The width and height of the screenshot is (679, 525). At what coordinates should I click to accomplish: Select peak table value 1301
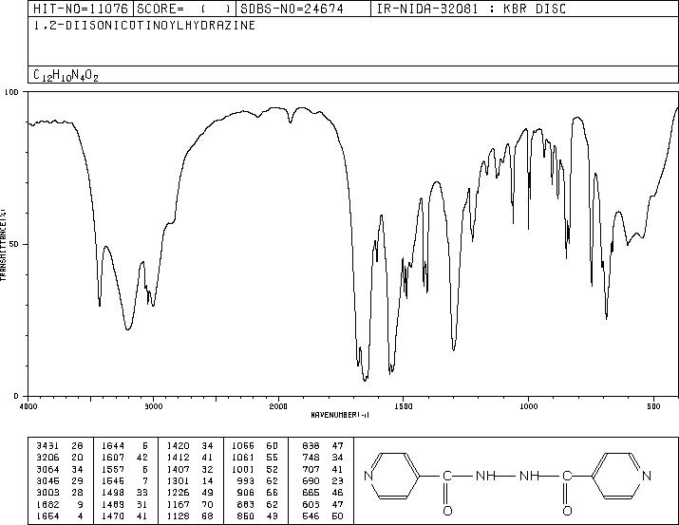pos(179,480)
